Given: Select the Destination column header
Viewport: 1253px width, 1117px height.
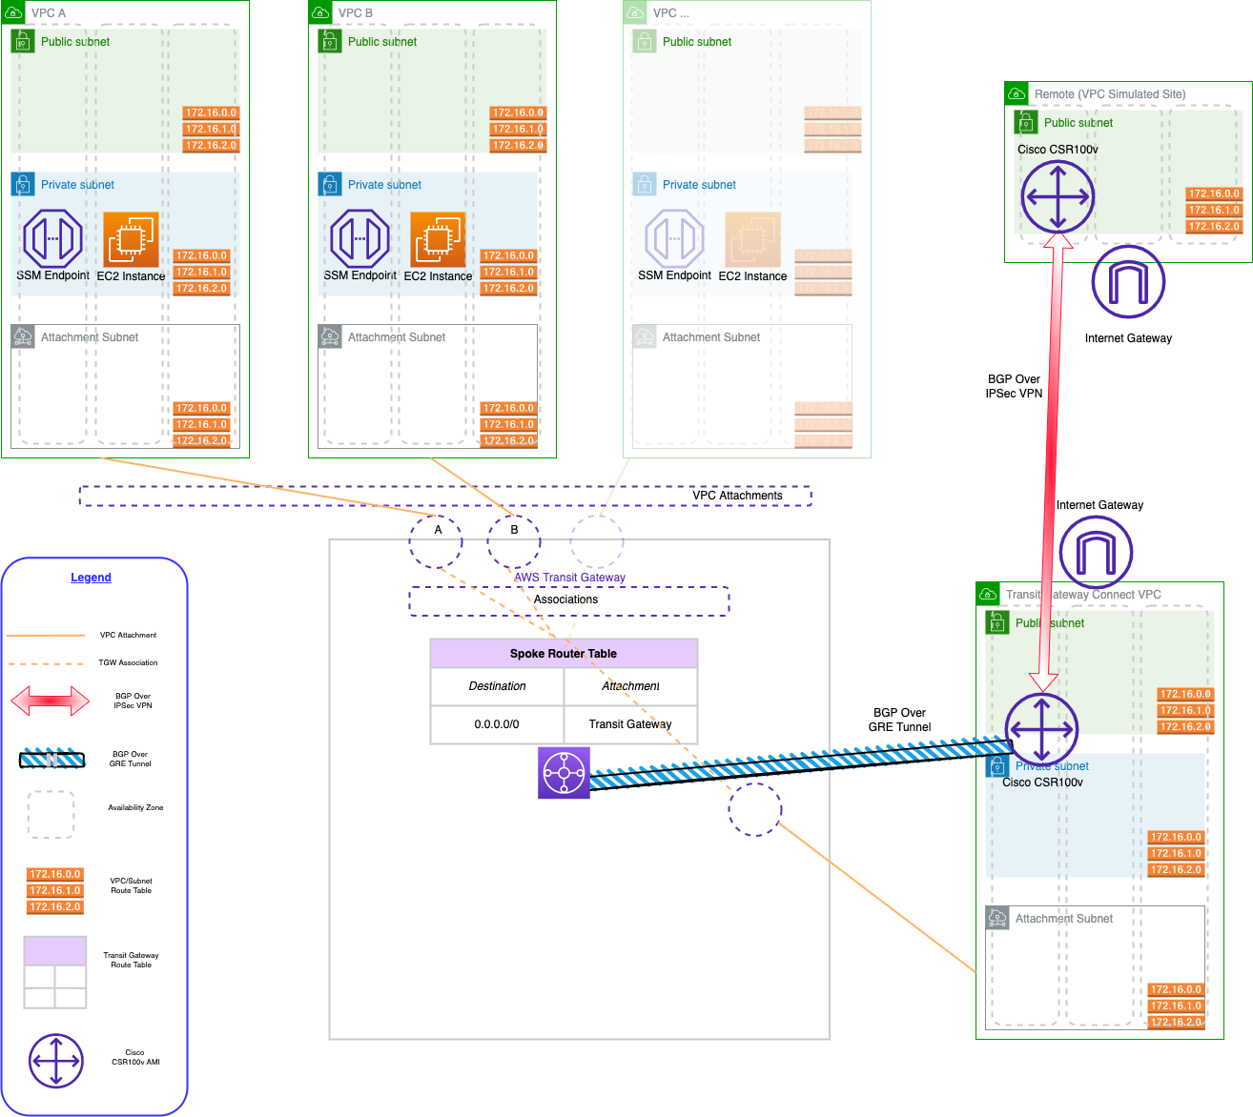Looking at the screenshot, I should (497, 686).
